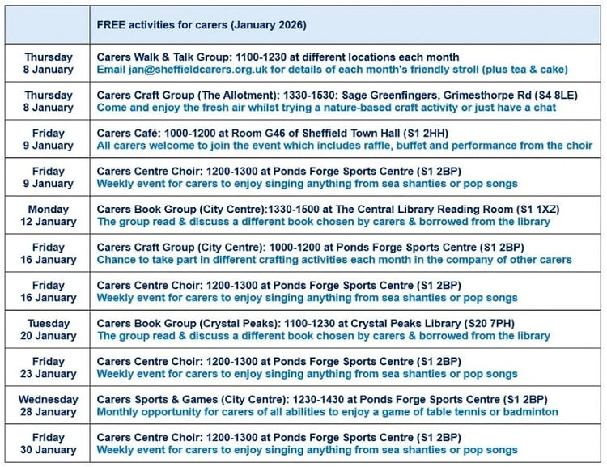Click the 'Monday 12 January' date cell
The height and width of the screenshot is (467, 607).
point(48,215)
